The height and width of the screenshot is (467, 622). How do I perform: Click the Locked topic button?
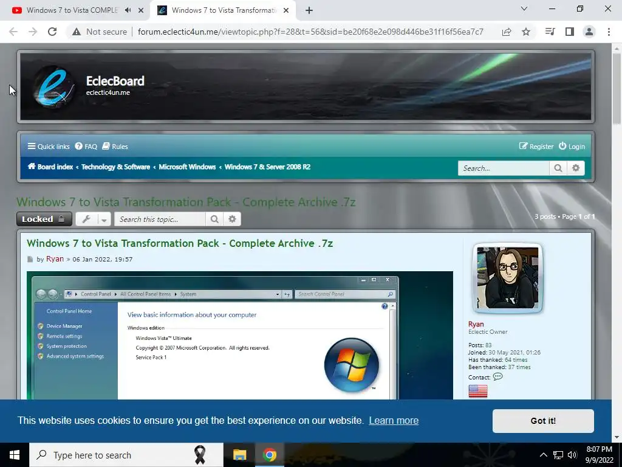pos(44,219)
